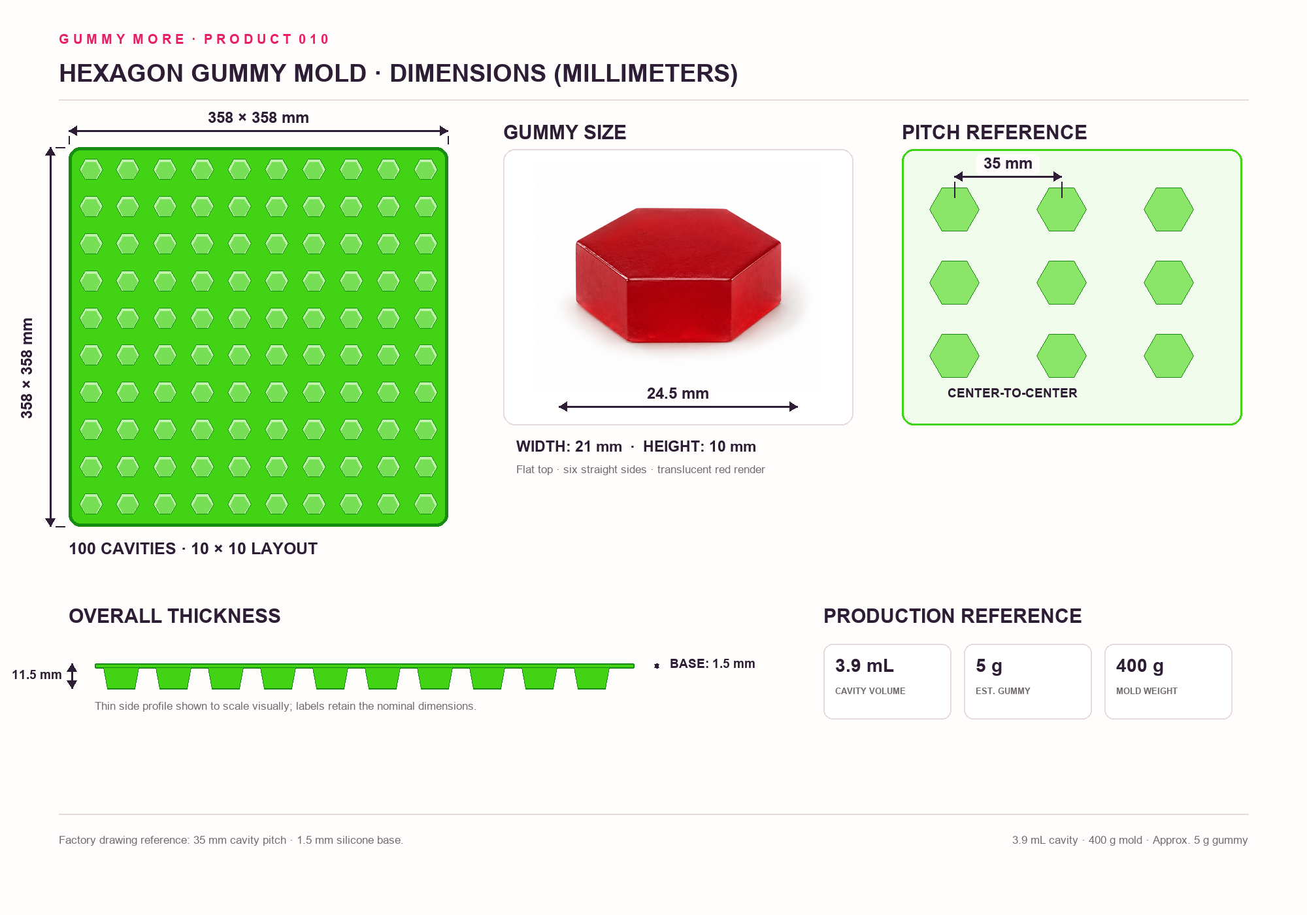Image resolution: width=1307 pixels, height=915 pixels.
Task: Select the 400 g mold weight card
Action: (1168, 682)
